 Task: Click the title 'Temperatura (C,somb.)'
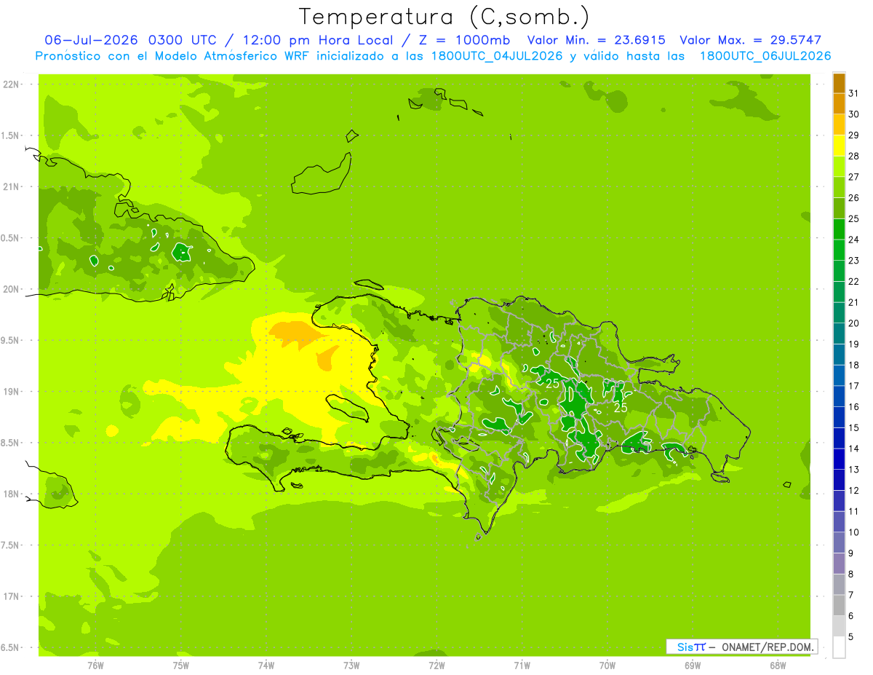tap(445, 16)
